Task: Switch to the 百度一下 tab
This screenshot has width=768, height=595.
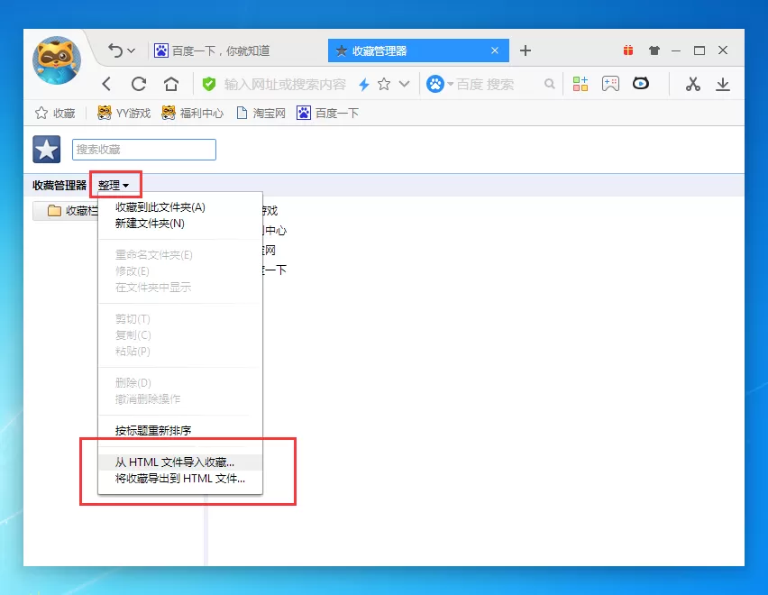Action: 212,50
